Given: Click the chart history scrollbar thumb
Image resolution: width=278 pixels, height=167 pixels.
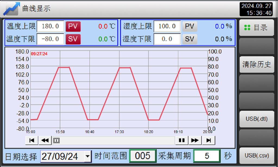Looking at the screenshot, I should (x=56, y=140).
